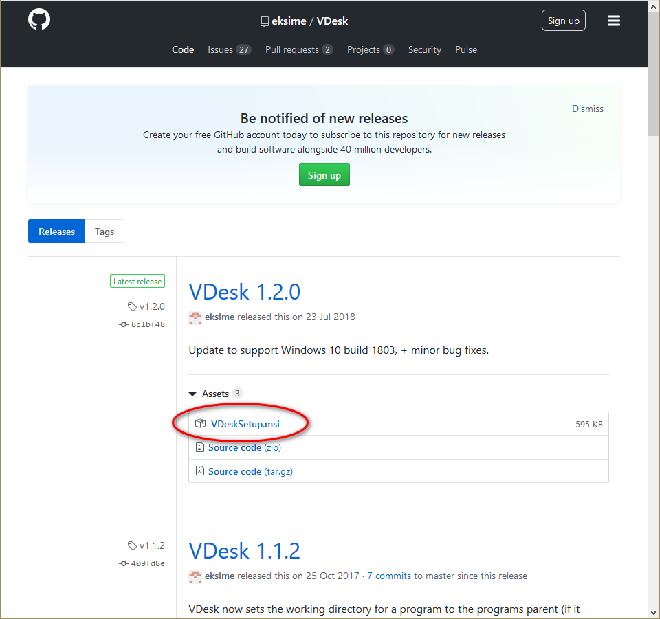
Task: Click the vertical scrollbar down arrow
Action: (x=653, y=612)
